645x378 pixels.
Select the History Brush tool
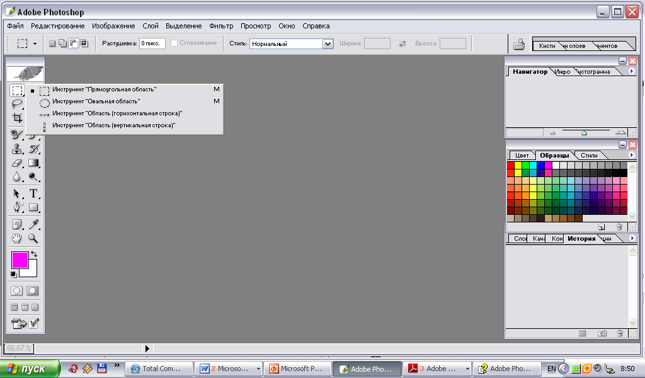coord(33,149)
